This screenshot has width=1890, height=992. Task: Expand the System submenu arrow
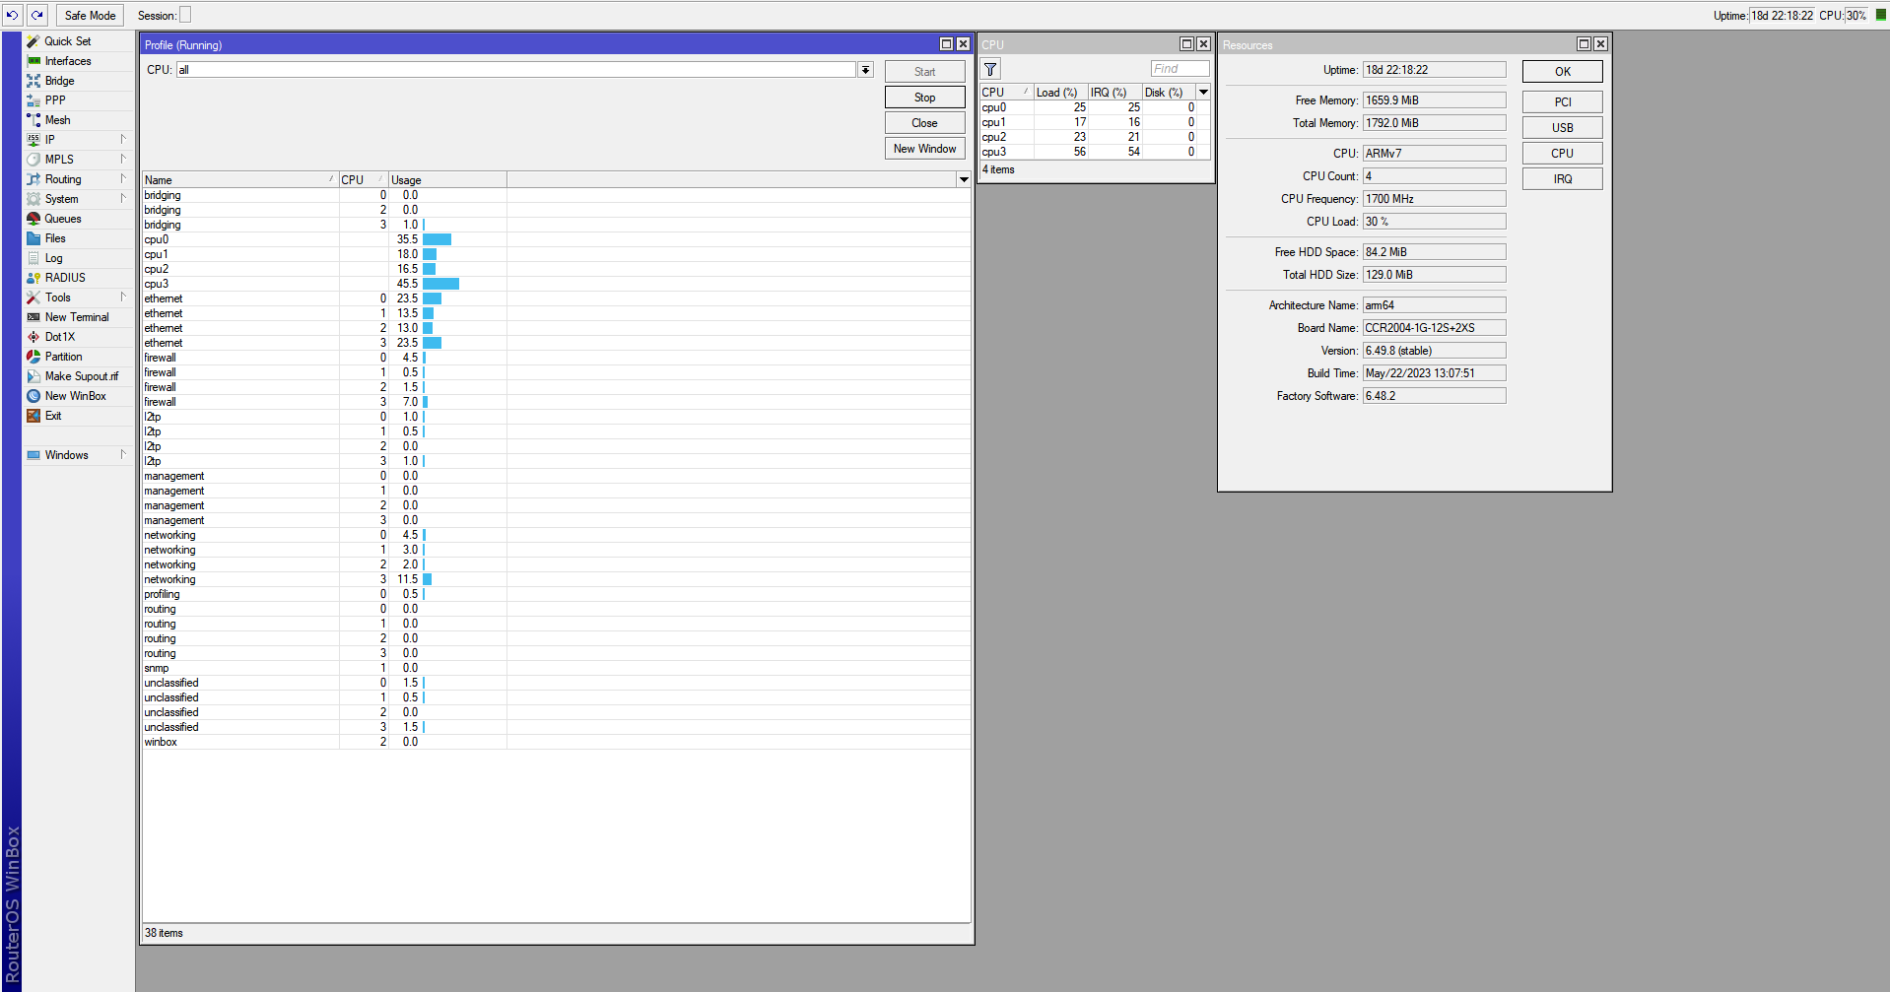123,198
